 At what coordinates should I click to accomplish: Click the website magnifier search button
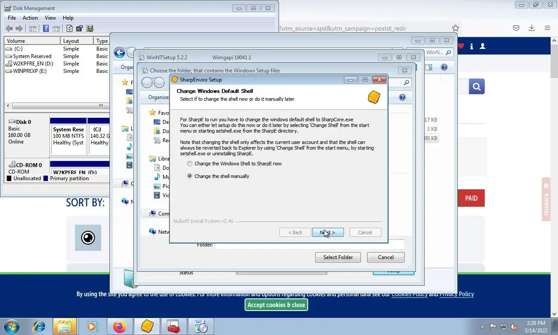click(x=477, y=87)
